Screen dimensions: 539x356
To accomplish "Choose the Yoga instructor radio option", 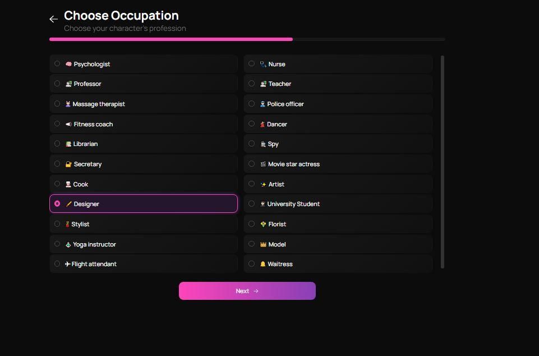I will (57, 244).
